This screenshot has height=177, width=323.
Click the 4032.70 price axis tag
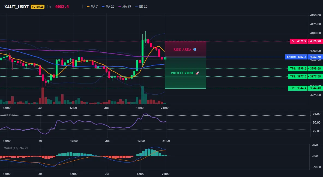pos(315,57)
